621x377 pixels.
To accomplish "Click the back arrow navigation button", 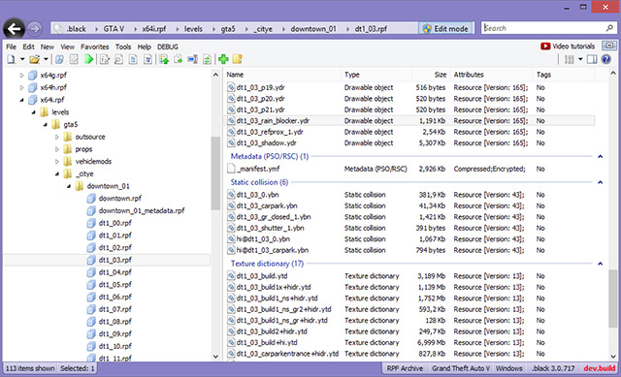I will pos(14,29).
